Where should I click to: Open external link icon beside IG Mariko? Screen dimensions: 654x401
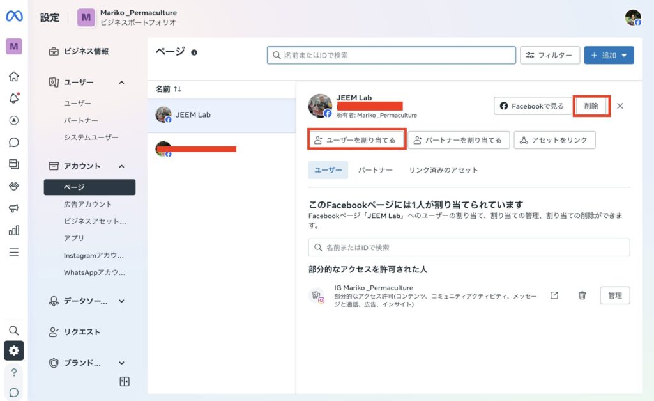[554, 295]
